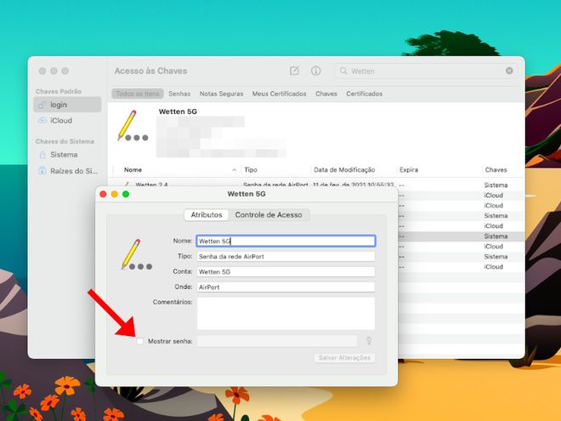
Task: Clear the Wetten search with the X icon
Action: [509, 71]
